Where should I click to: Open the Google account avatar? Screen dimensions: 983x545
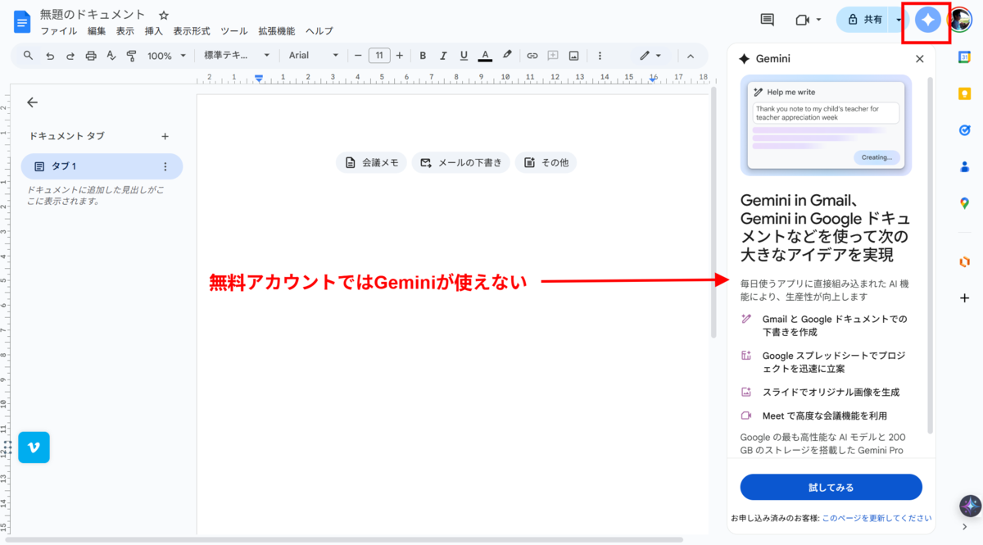pos(961,20)
